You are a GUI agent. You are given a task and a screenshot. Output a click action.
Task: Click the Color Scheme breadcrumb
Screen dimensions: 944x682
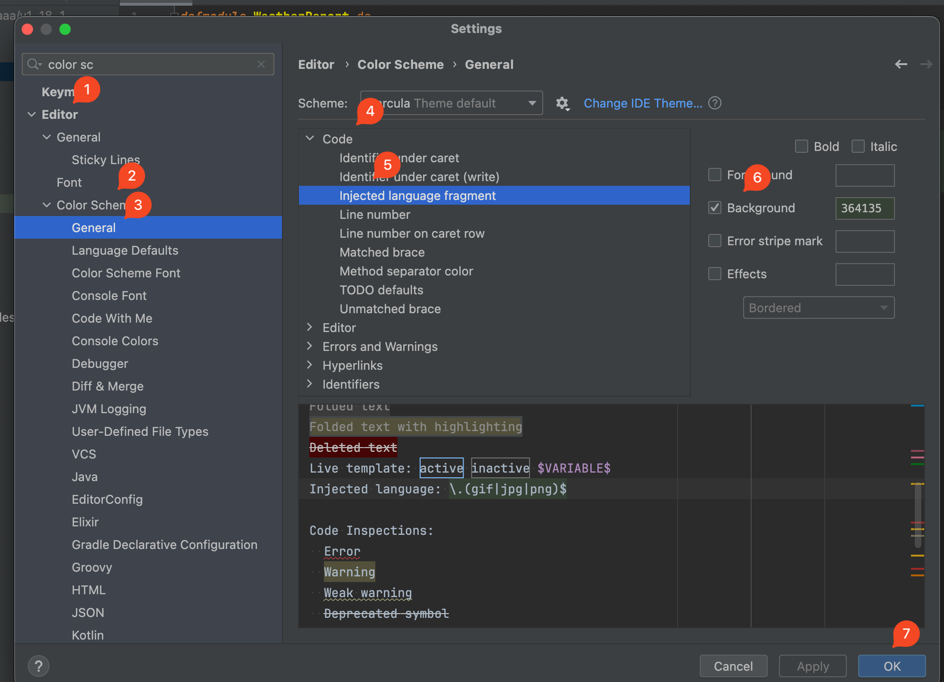coord(400,65)
